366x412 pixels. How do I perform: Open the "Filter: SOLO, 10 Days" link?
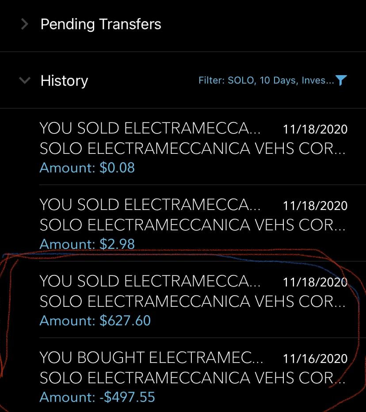[x=266, y=81]
